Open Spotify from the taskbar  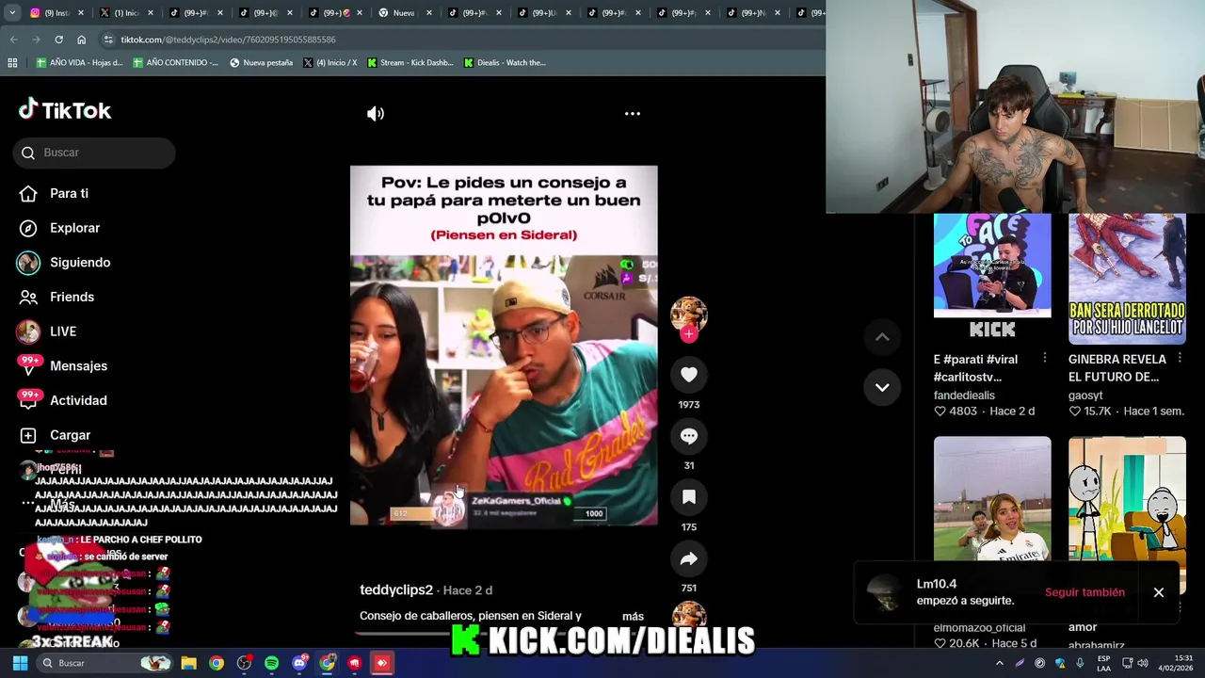coord(271,663)
